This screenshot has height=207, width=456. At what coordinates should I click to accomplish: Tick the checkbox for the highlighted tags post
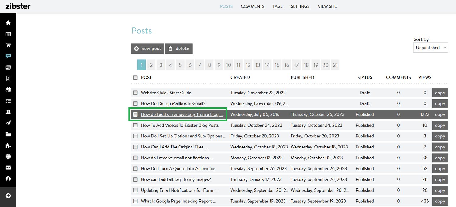pos(135,114)
